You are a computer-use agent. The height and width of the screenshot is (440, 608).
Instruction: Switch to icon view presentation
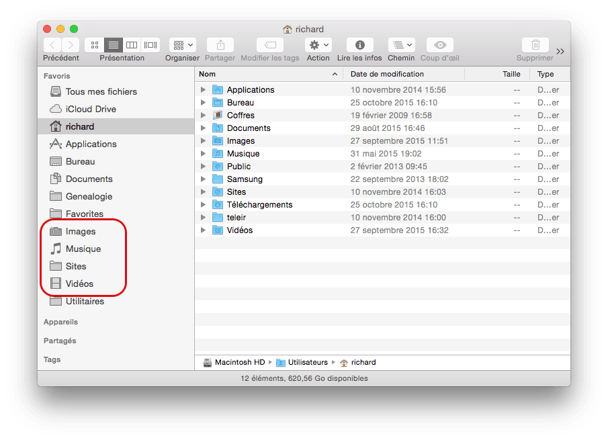point(95,45)
